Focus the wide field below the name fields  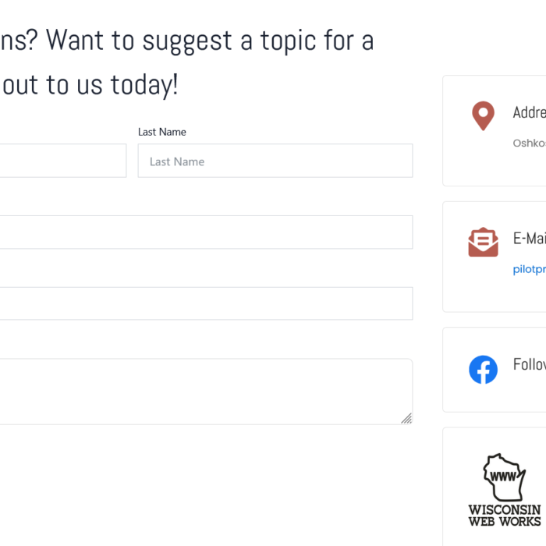point(206,232)
